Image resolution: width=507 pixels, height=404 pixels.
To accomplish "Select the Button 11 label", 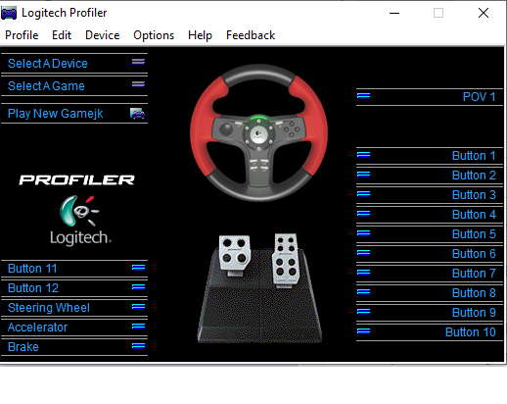I will [32, 269].
